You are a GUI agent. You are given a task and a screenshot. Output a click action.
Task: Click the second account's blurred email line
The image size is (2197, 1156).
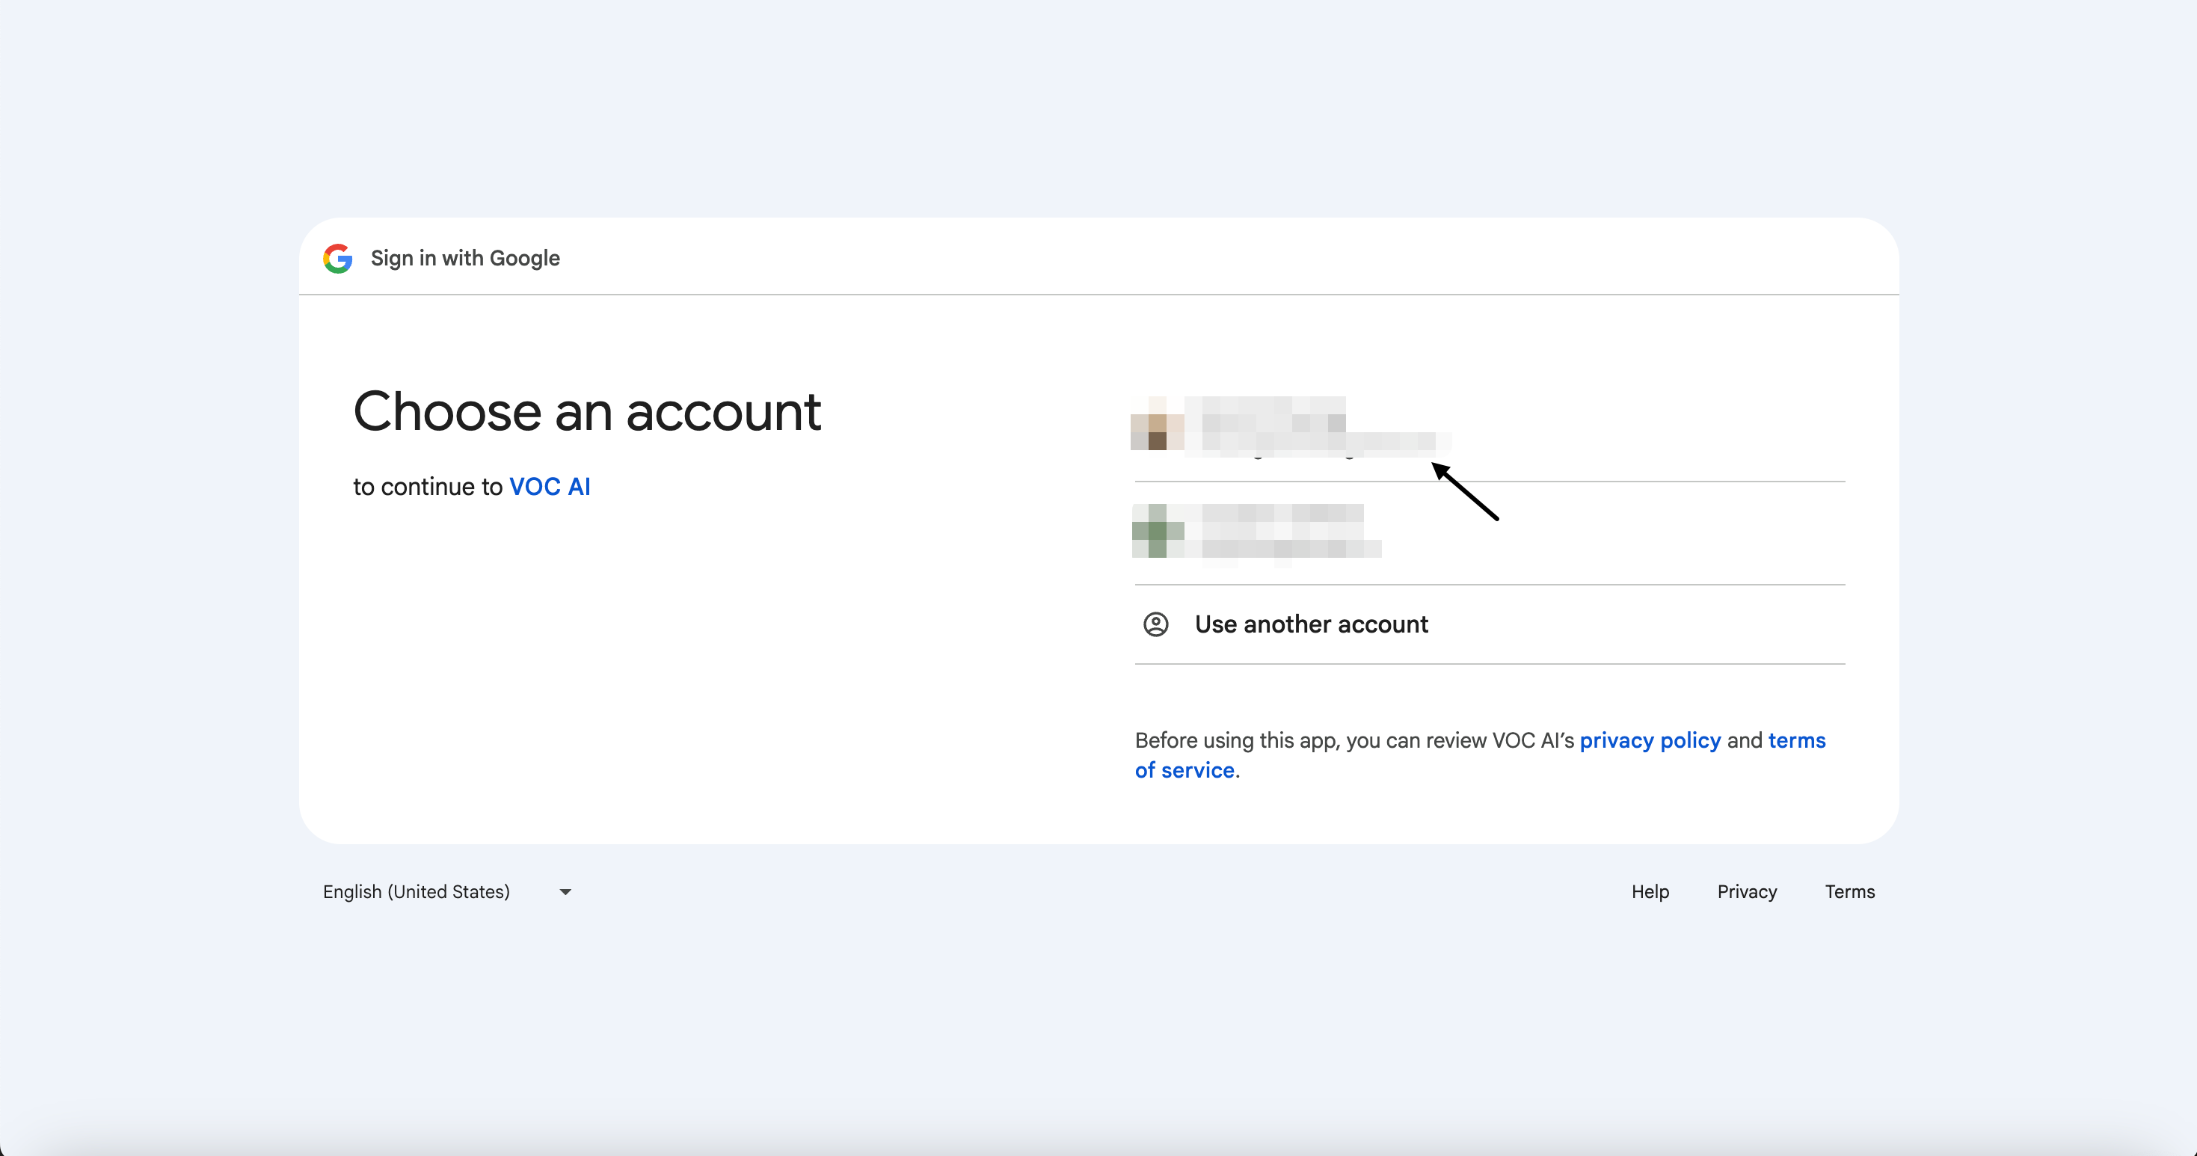tap(1288, 549)
